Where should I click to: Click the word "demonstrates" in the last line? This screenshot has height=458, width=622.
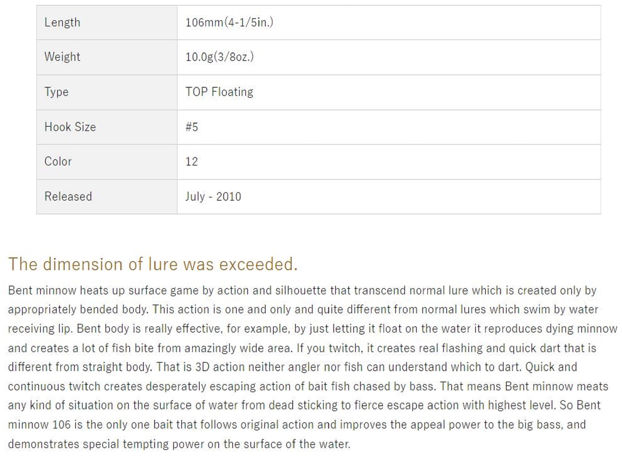pyautogui.click(x=44, y=444)
